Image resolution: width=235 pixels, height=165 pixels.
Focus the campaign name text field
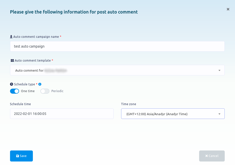click(x=117, y=46)
